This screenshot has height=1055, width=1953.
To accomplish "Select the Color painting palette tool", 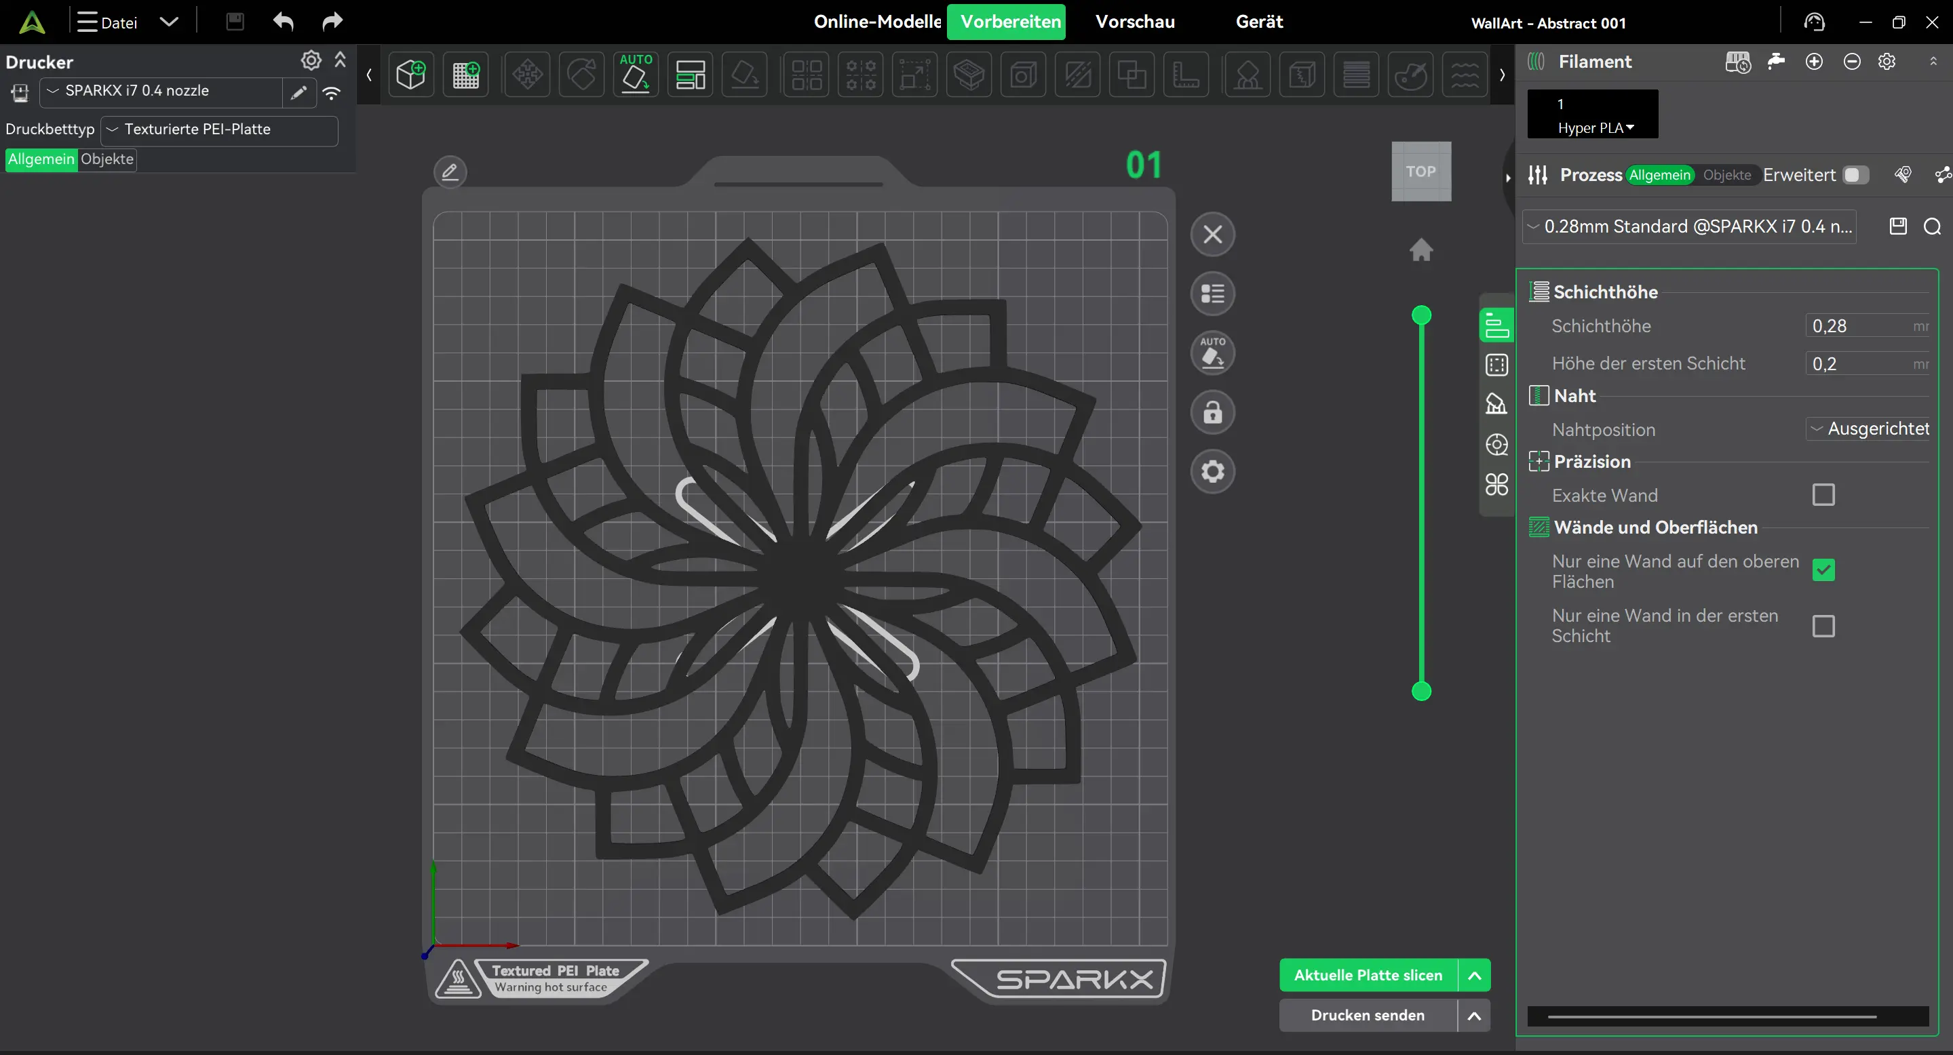I will click(1410, 75).
